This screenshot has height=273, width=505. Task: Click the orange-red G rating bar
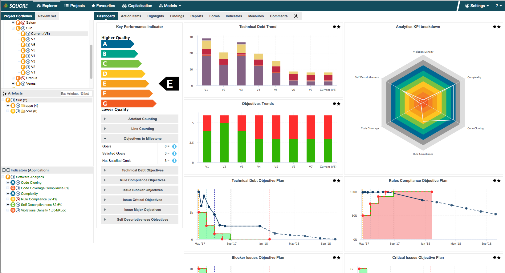(x=129, y=103)
